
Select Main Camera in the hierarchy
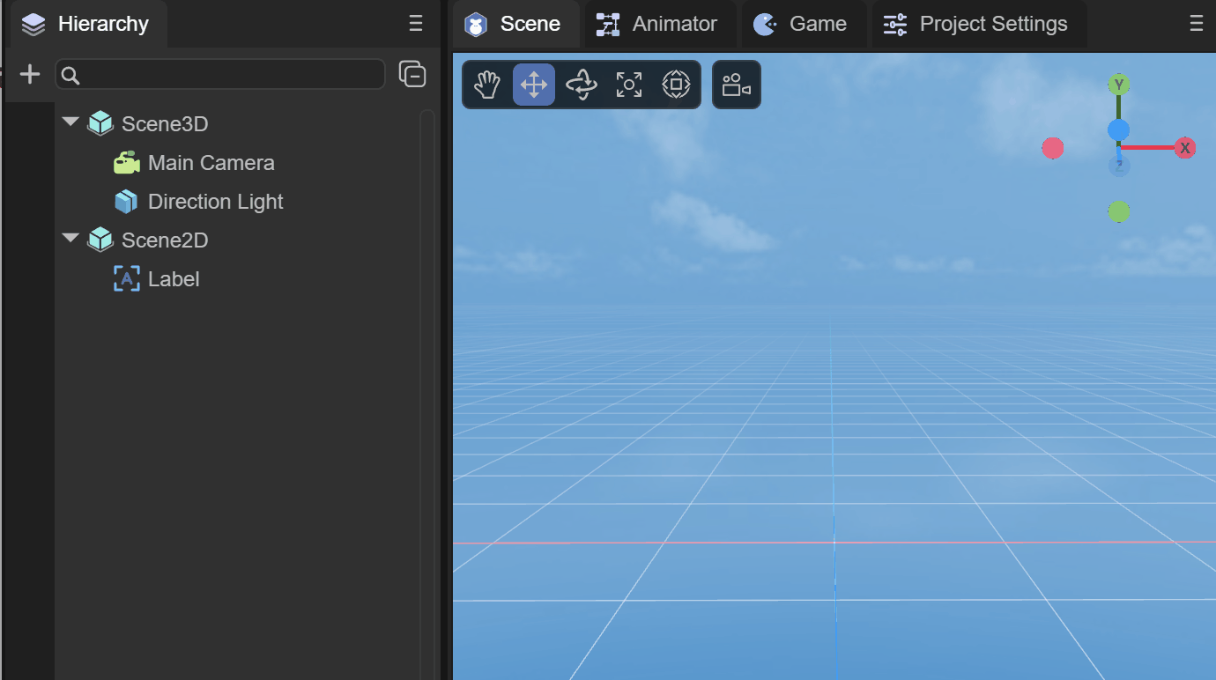tap(211, 163)
